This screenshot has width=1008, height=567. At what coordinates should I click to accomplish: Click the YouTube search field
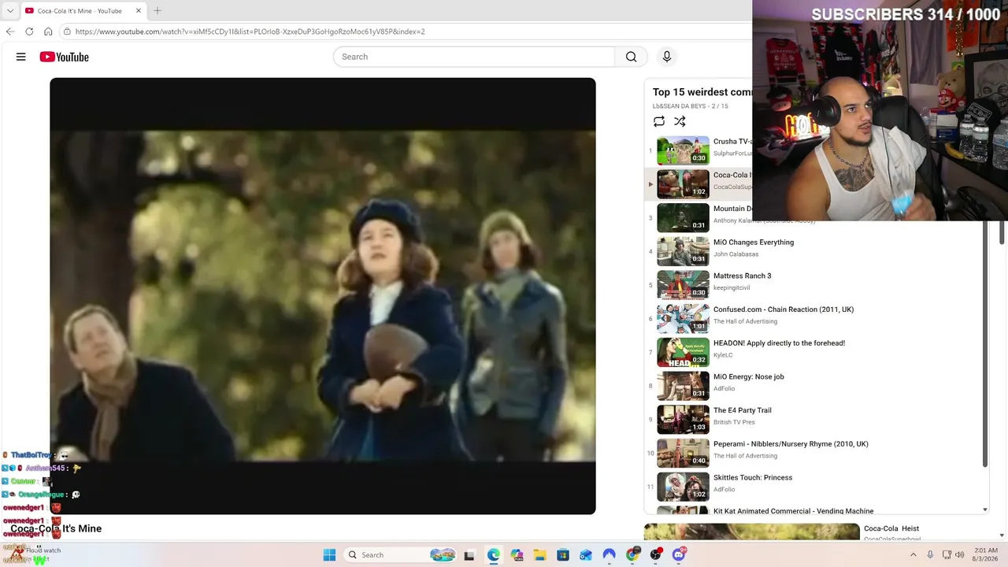[474, 57]
